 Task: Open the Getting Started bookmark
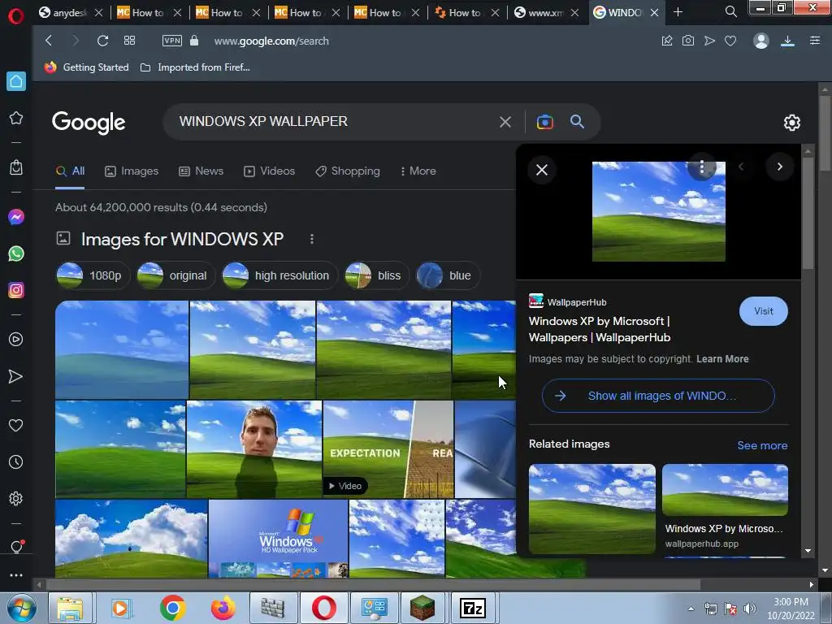coord(87,67)
